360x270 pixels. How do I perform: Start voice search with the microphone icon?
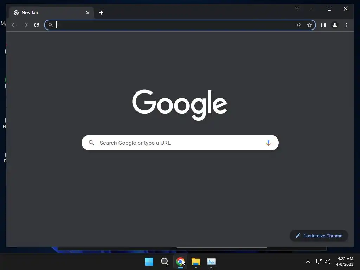tap(268, 143)
